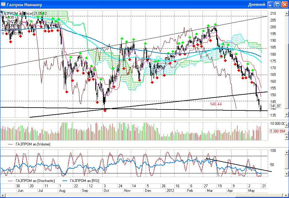Click the 'Дневной' timeframe label
This screenshot has width=289, height=198.
point(257,5)
